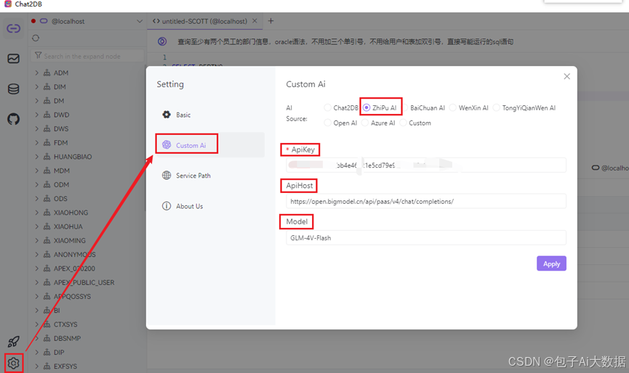Click the ADM schema icon

(47, 73)
